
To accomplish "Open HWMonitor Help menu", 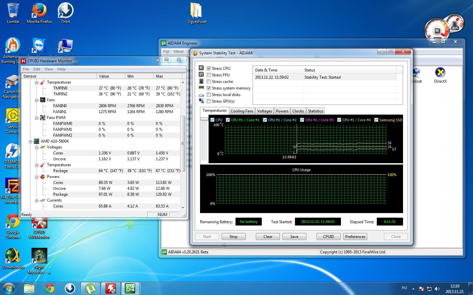I will [x=61, y=69].
